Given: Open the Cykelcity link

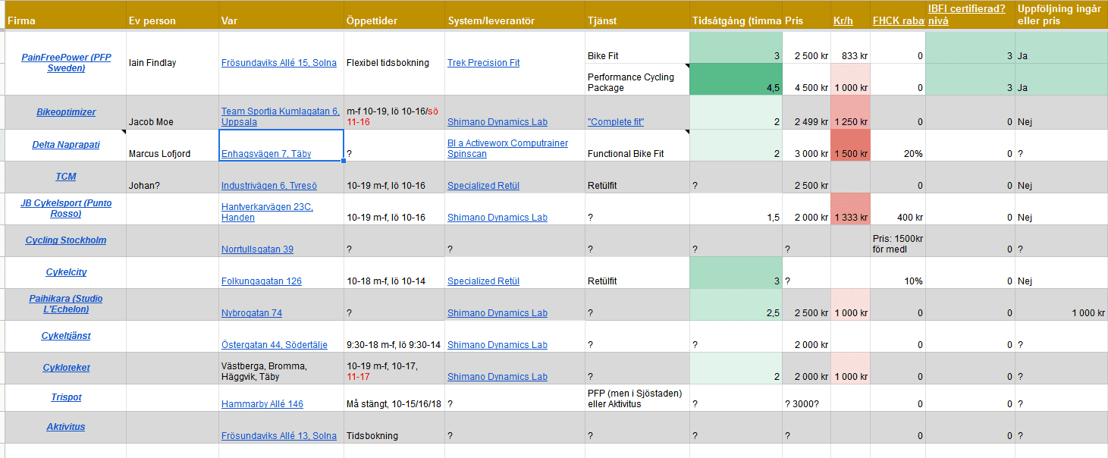Looking at the screenshot, I should [x=66, y=272].
